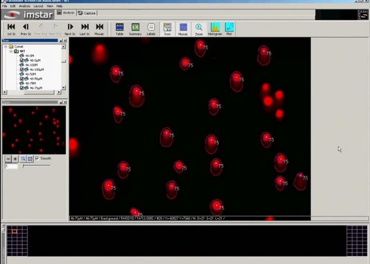Open the Analysis menu
Viewport: 370px width, 264px height.
click(x=24, y=6)
